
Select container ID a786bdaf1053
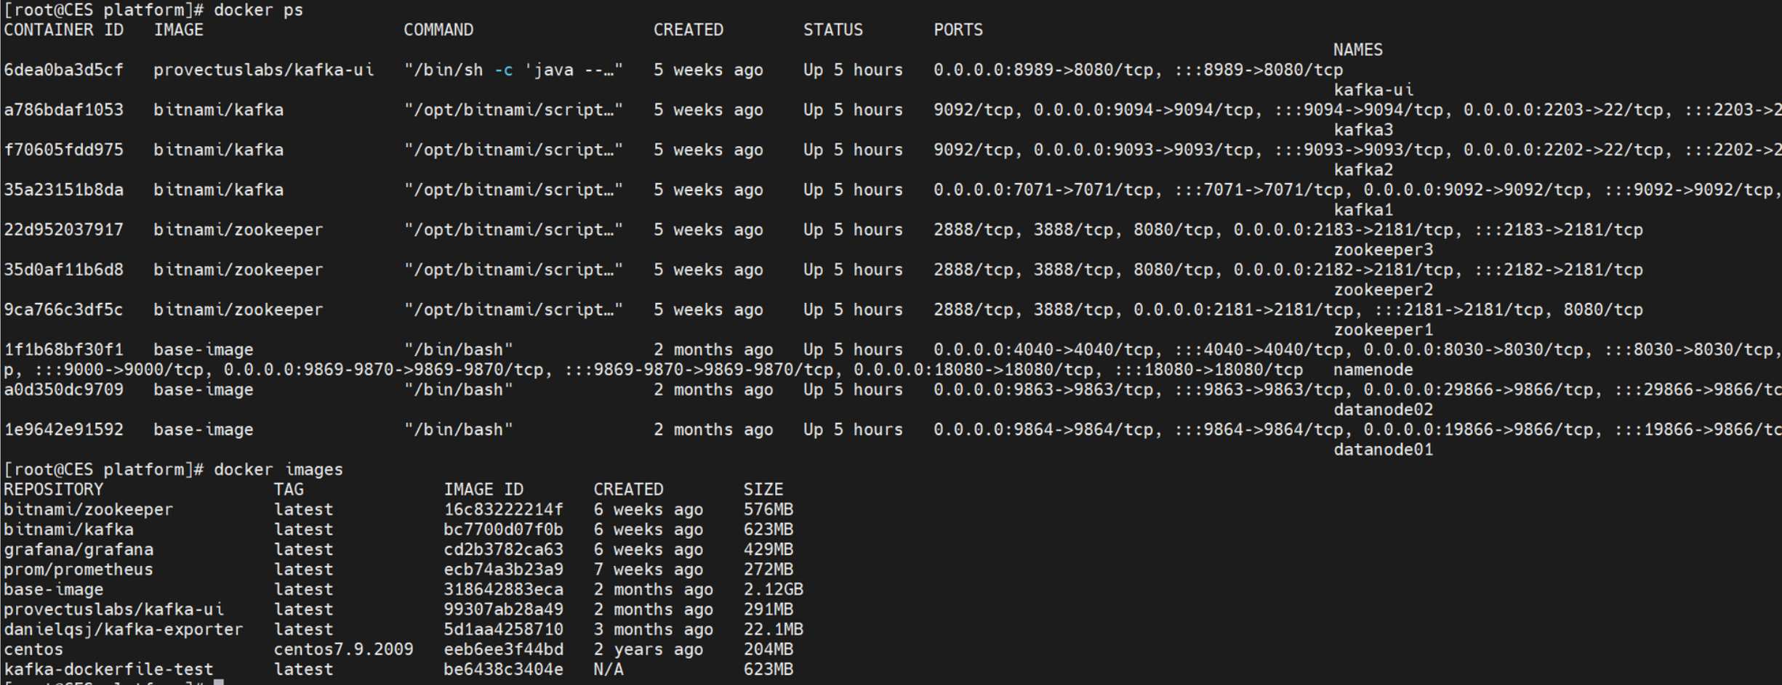click(x=63, y=110)
